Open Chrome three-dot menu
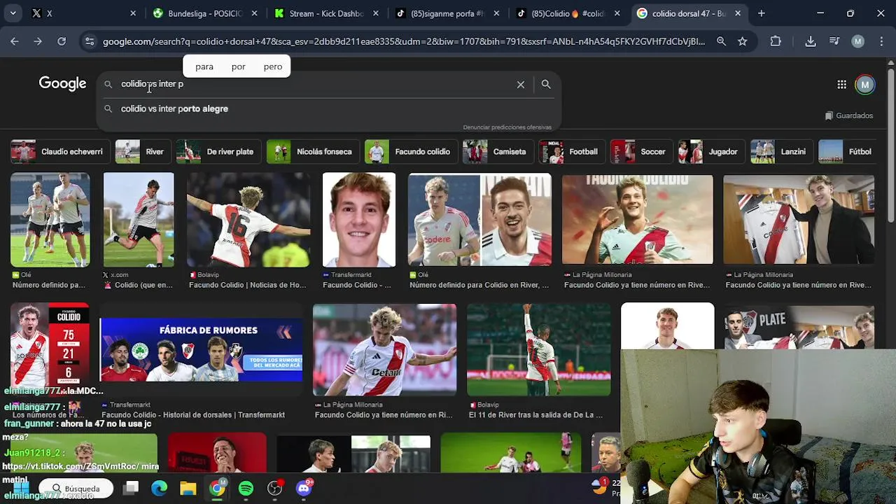Viewport: 896px width, 504px height. click(x=881, y=41)
